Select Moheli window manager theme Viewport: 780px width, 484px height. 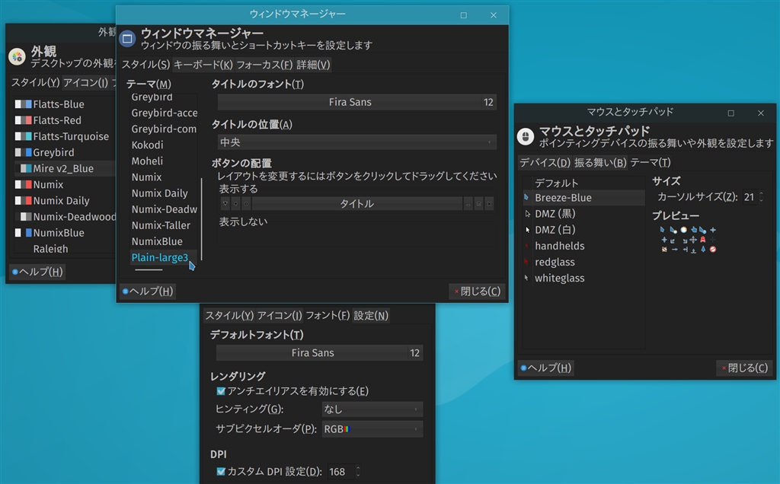pos(147,161)
